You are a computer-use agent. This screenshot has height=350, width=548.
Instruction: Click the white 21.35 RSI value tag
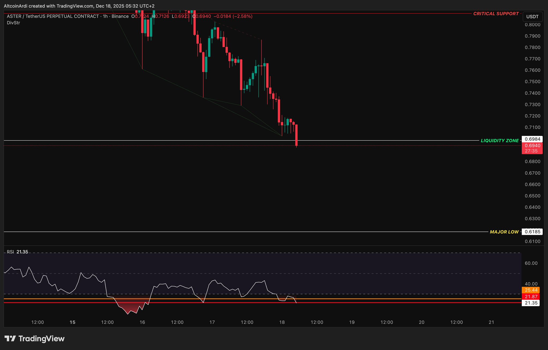point(531,303)
